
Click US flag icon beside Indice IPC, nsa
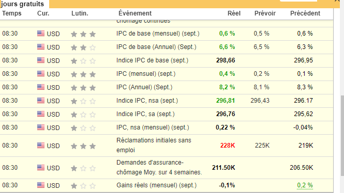(41, 101)
